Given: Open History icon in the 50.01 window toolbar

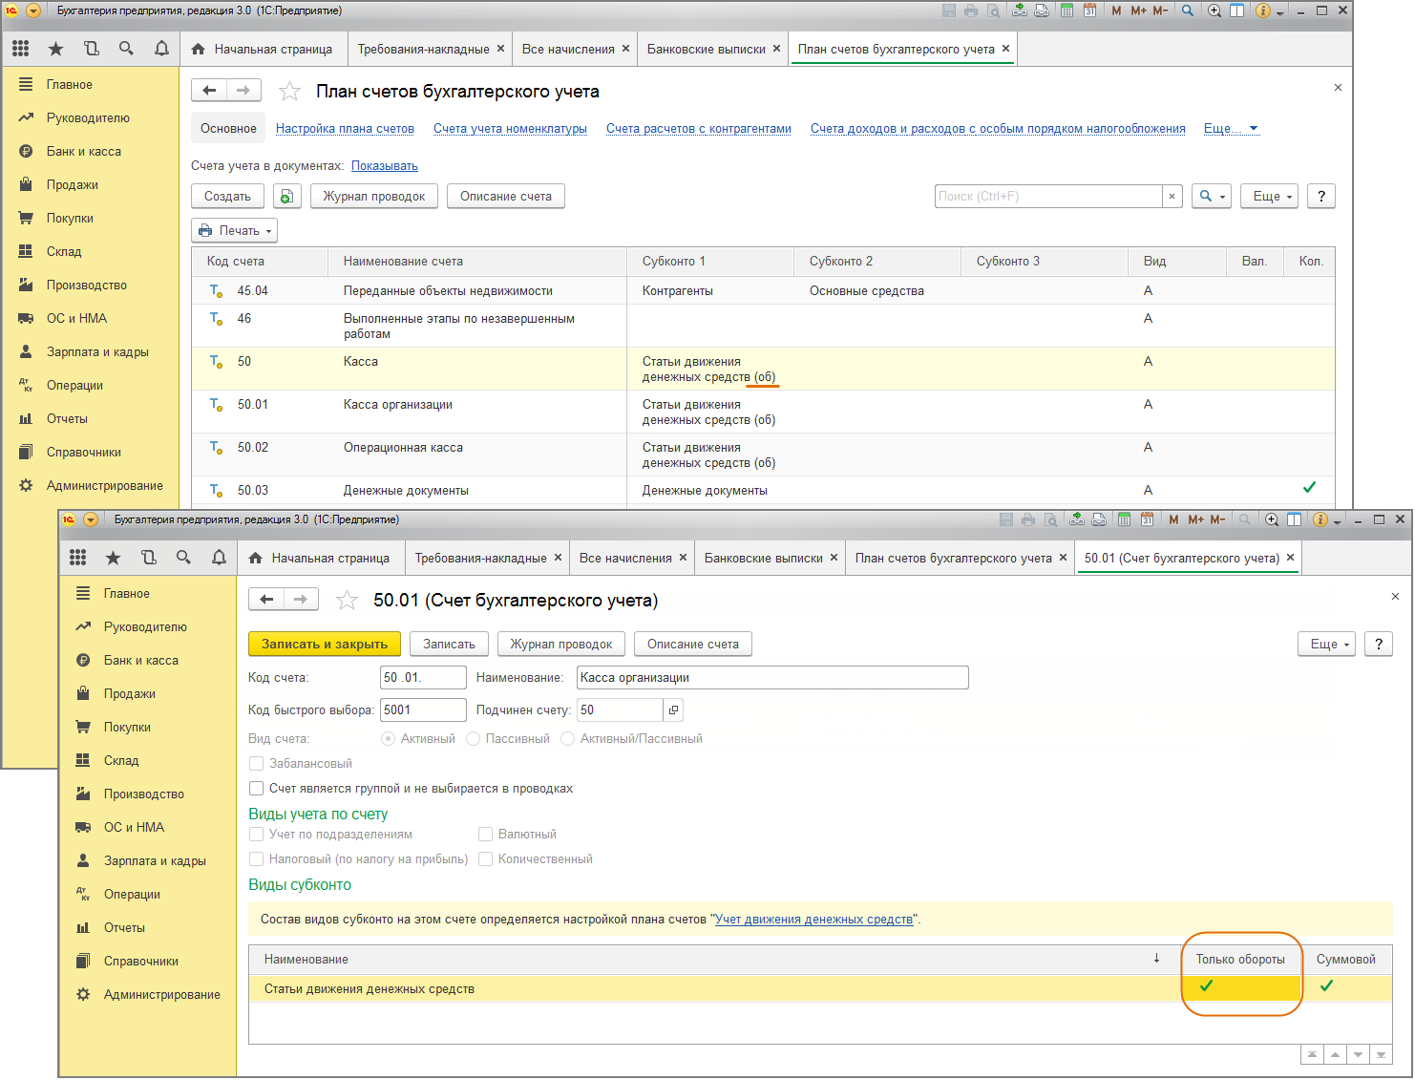Looking at the screenshot, I should [x=149, y=558].
